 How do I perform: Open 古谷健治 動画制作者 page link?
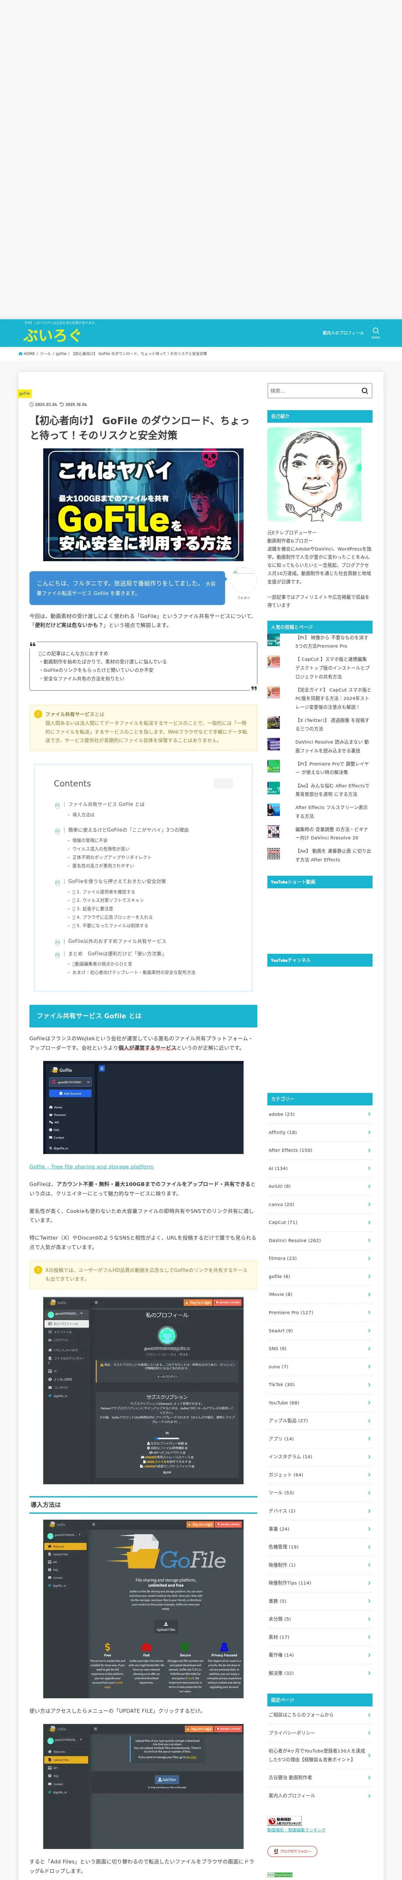coord(320,1777)
